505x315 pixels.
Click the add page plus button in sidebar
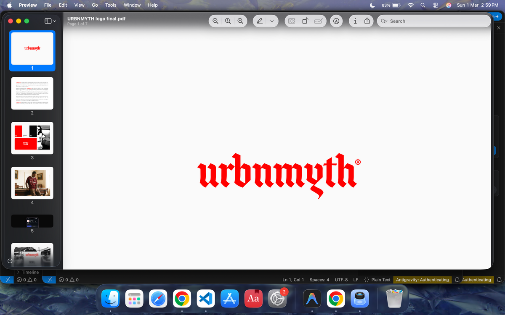[10, 261]
